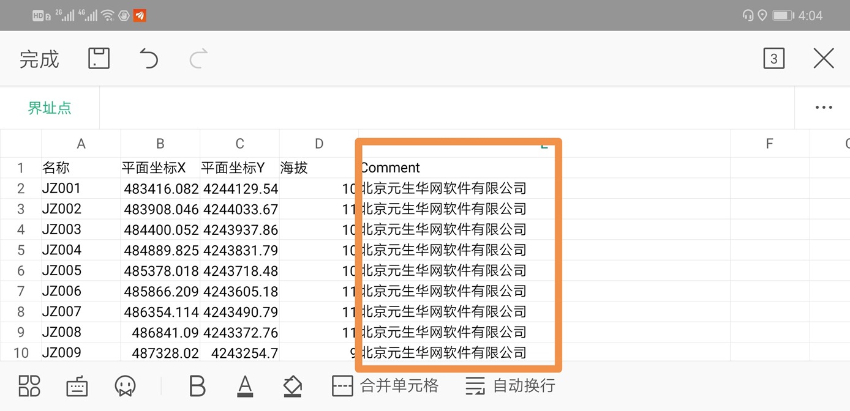The image size is (850, 411).
Task: Tap the assistant face icon
Action: pyautogui.click(x=125, y=386)
